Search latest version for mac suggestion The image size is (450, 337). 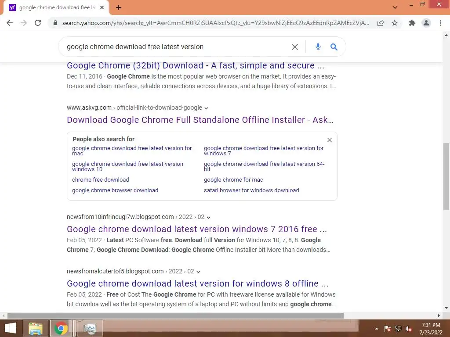132,151
